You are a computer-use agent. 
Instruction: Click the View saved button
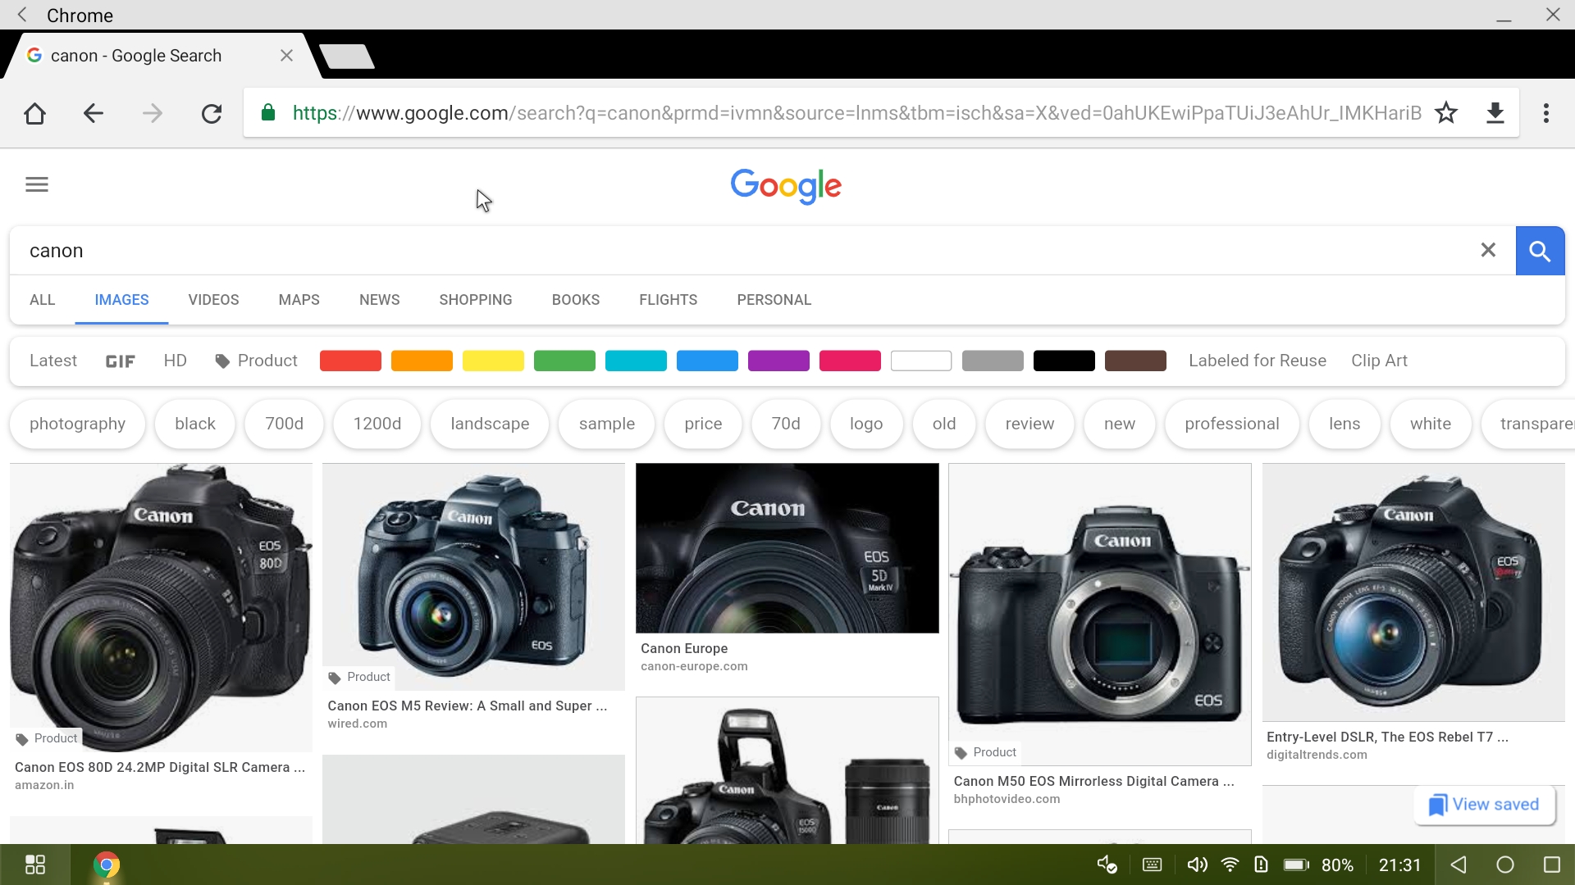pyautogui.click(x=1484, y=805)
